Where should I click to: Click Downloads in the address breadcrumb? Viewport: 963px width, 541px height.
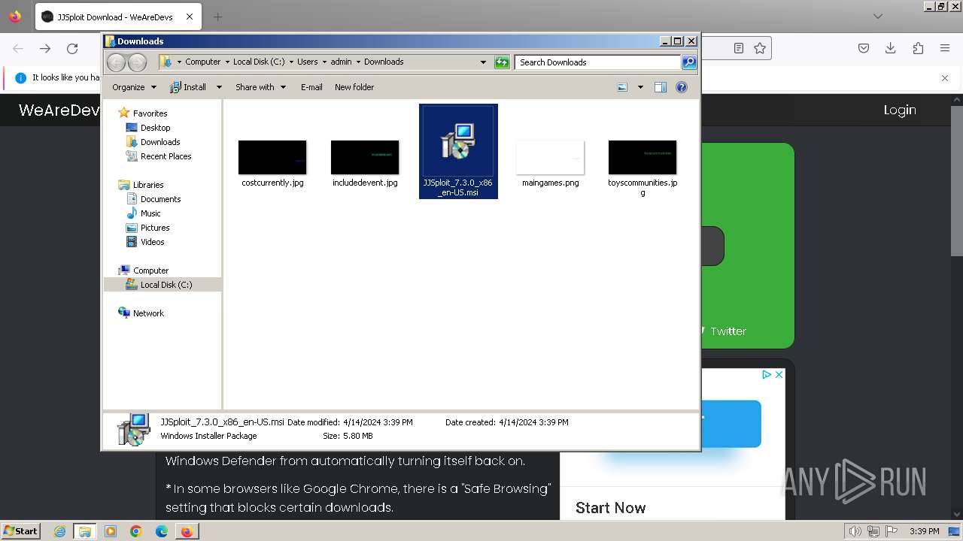click(x=384, y=62)
